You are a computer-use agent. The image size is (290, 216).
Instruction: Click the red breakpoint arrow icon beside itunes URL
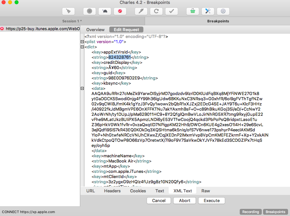[x=2, y=29]
